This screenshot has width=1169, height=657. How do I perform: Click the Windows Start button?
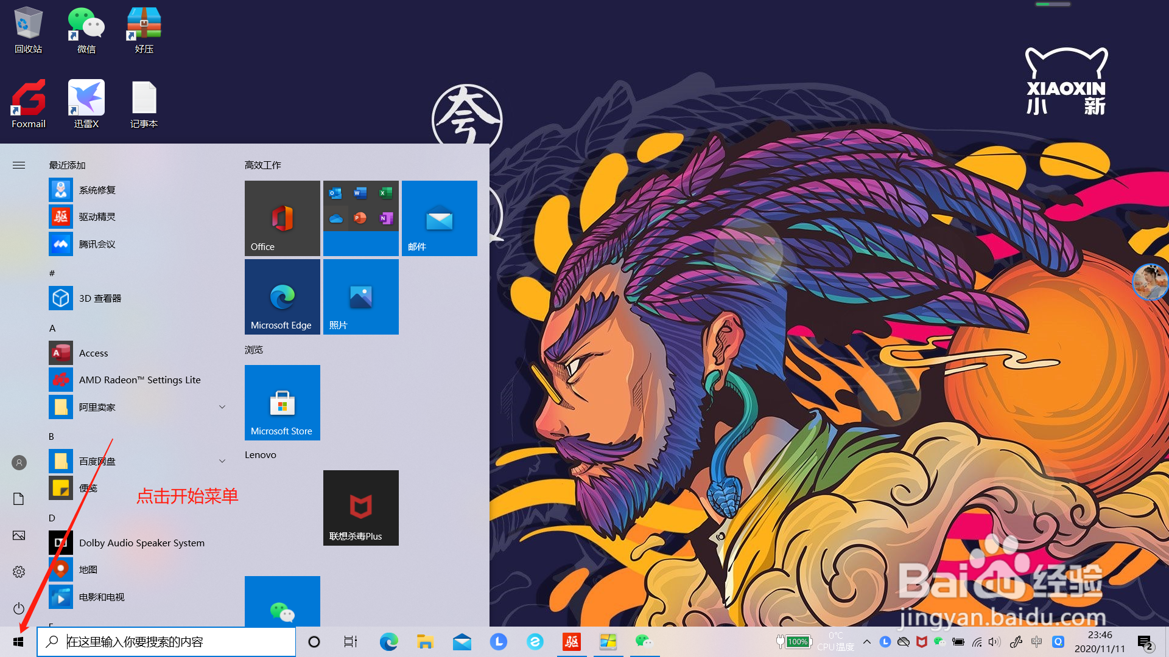(x=18, y=642)
